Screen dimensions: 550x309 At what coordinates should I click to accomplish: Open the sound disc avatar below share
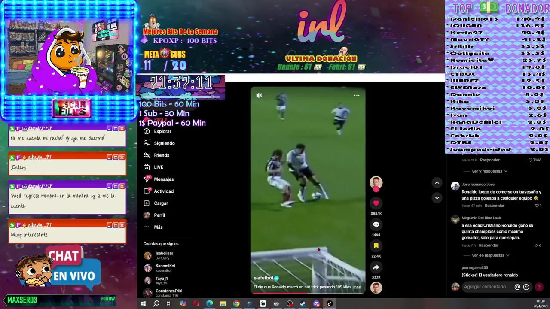pyautogui.click(x=376, y=288)
